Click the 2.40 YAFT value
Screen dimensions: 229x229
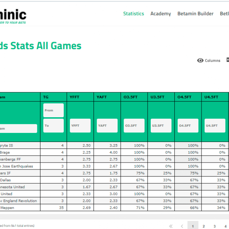click(113, 208)
